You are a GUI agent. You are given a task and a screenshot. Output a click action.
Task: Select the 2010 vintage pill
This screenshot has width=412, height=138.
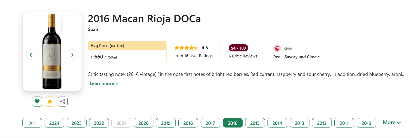pyautogui.click(x=366, y=123)
